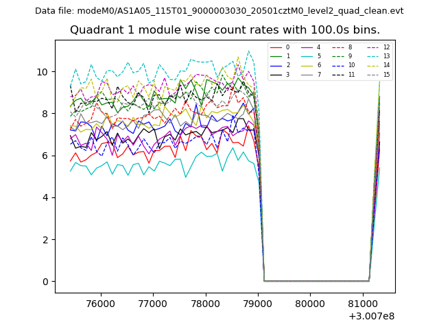Click the legend label for module 3

coord(287,74)
